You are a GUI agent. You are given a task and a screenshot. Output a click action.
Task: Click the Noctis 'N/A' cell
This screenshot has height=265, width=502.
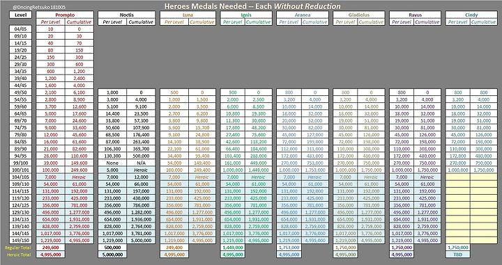tap(141, 163)
